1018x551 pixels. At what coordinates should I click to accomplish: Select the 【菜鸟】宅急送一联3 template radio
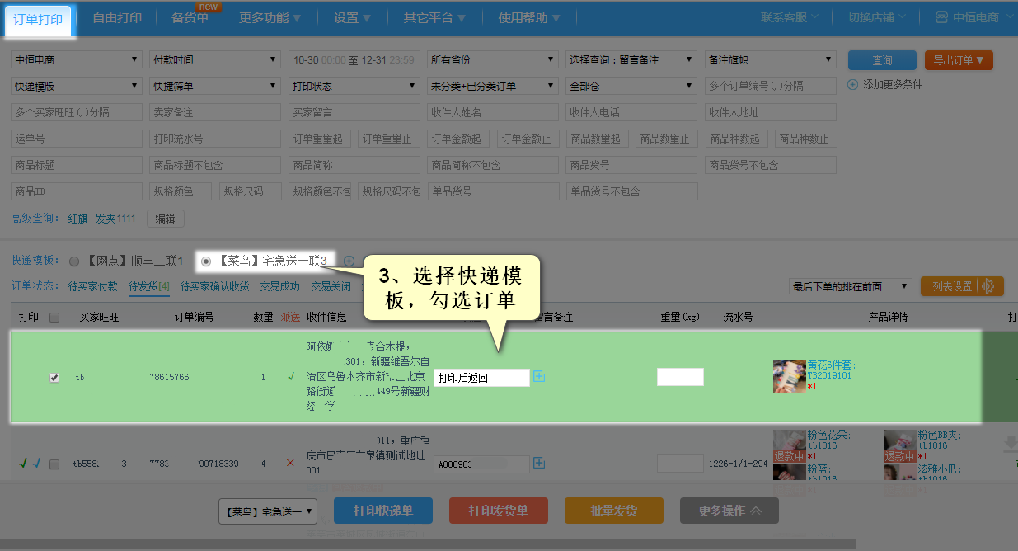206,261
